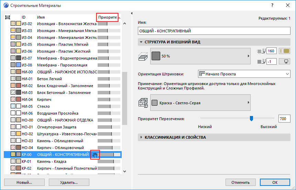Screen dimensions: 296x190
Task: Click the priority bar of the ИЗ-05 row
Action: [109, 44]
